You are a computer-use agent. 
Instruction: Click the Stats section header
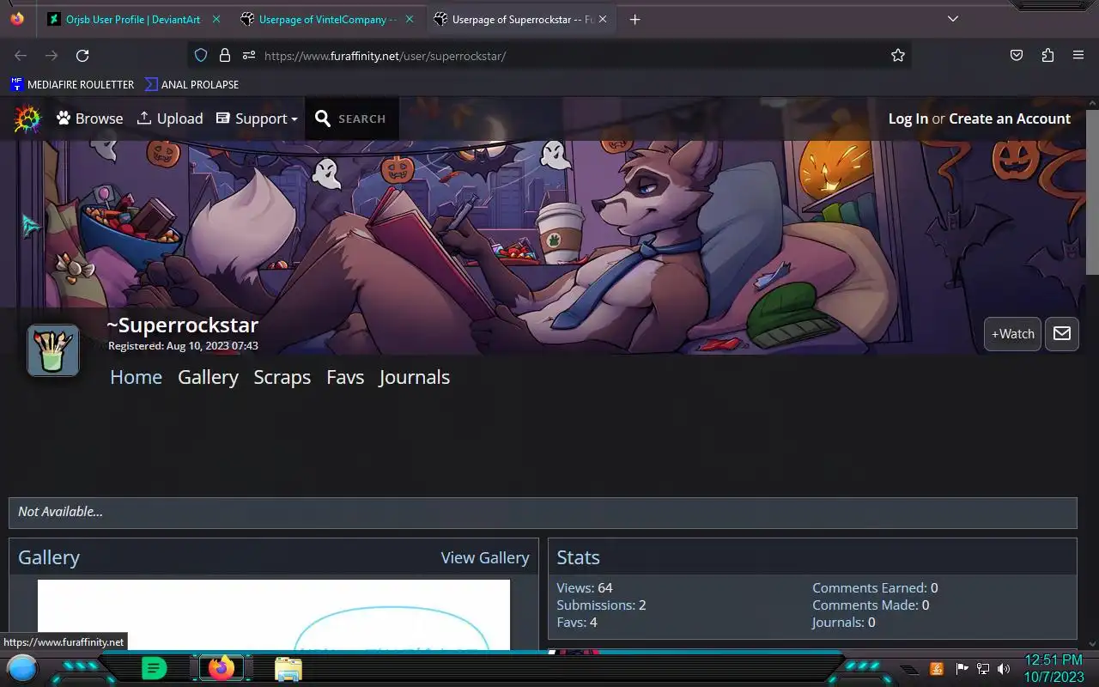click(x=578, y=557)
